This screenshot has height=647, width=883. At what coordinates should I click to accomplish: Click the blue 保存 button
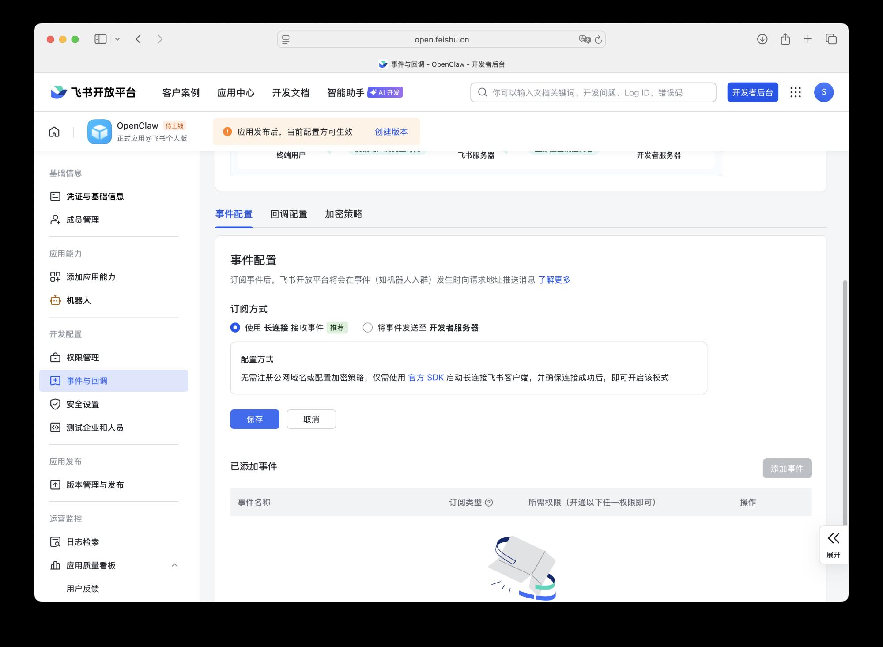click(x=255, y=419)
